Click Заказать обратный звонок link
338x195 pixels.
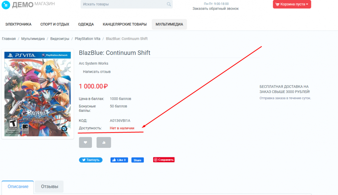click(215, 9)
